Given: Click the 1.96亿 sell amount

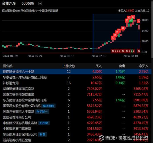Looking at the screenshot, I should click(x=120, y=100).
